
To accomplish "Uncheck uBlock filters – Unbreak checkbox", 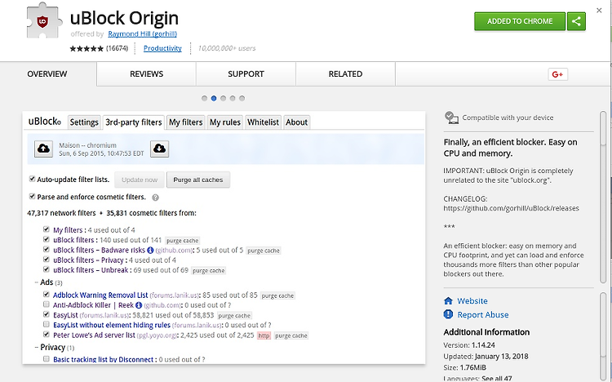I will (46, 269).
